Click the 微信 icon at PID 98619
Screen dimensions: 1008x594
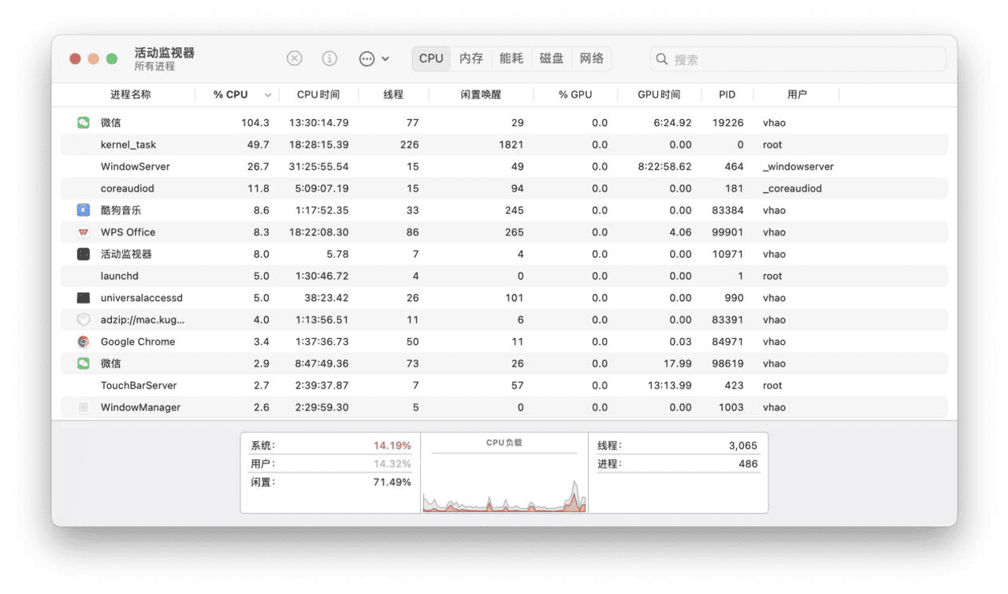84,364
